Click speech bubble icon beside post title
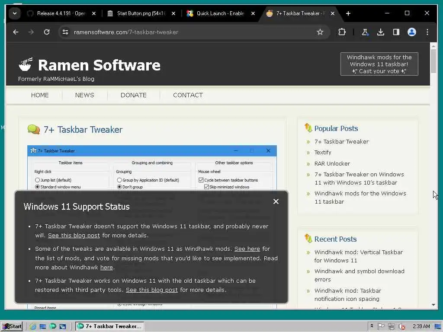This screenshot has width=443, height=332. (x=34, y=129)
